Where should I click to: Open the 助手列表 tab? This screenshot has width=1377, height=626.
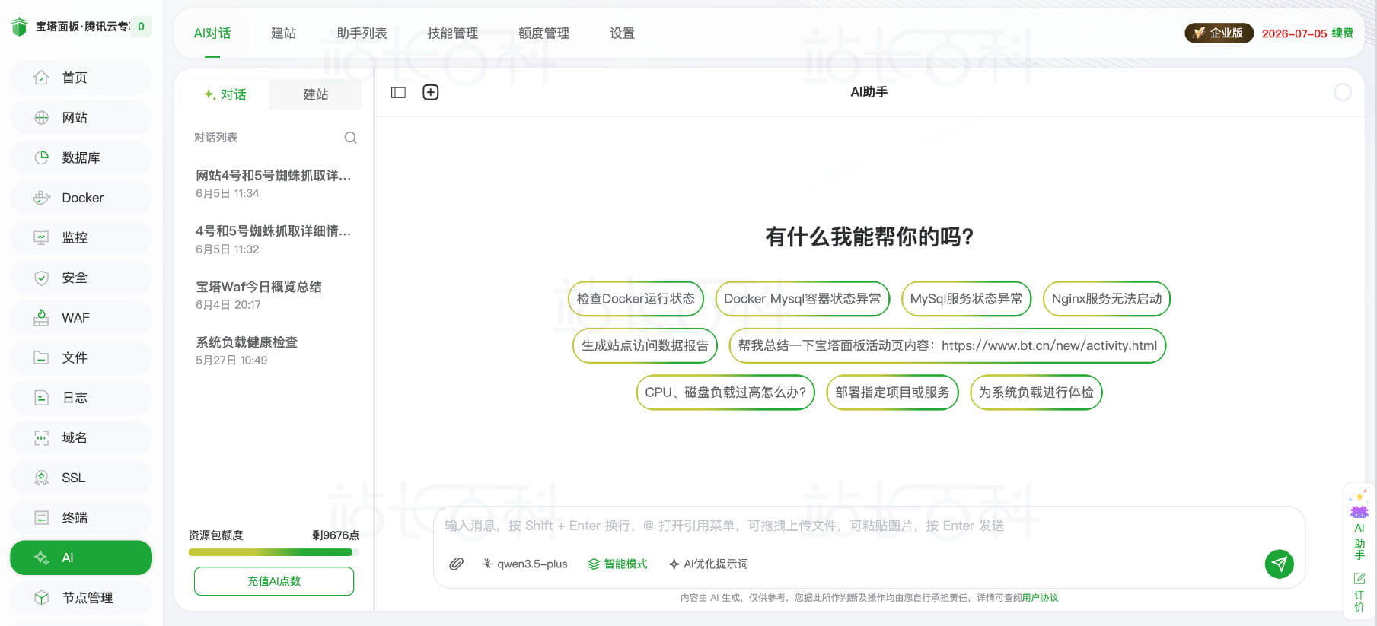coord(362,33)
